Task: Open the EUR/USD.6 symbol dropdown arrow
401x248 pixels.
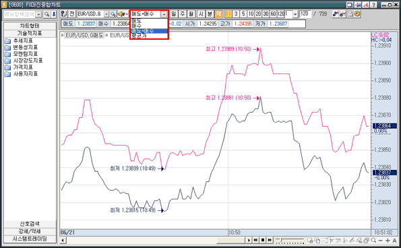Action: pyautogui.click(x=106, y=14)
